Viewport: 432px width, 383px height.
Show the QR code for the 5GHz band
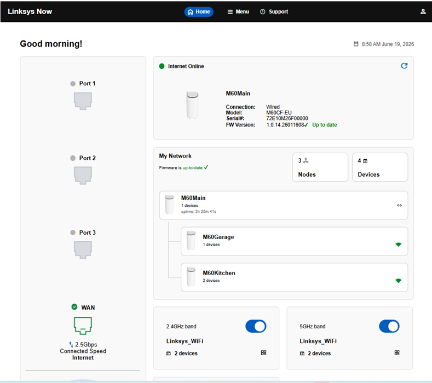(x=397, y=353)
